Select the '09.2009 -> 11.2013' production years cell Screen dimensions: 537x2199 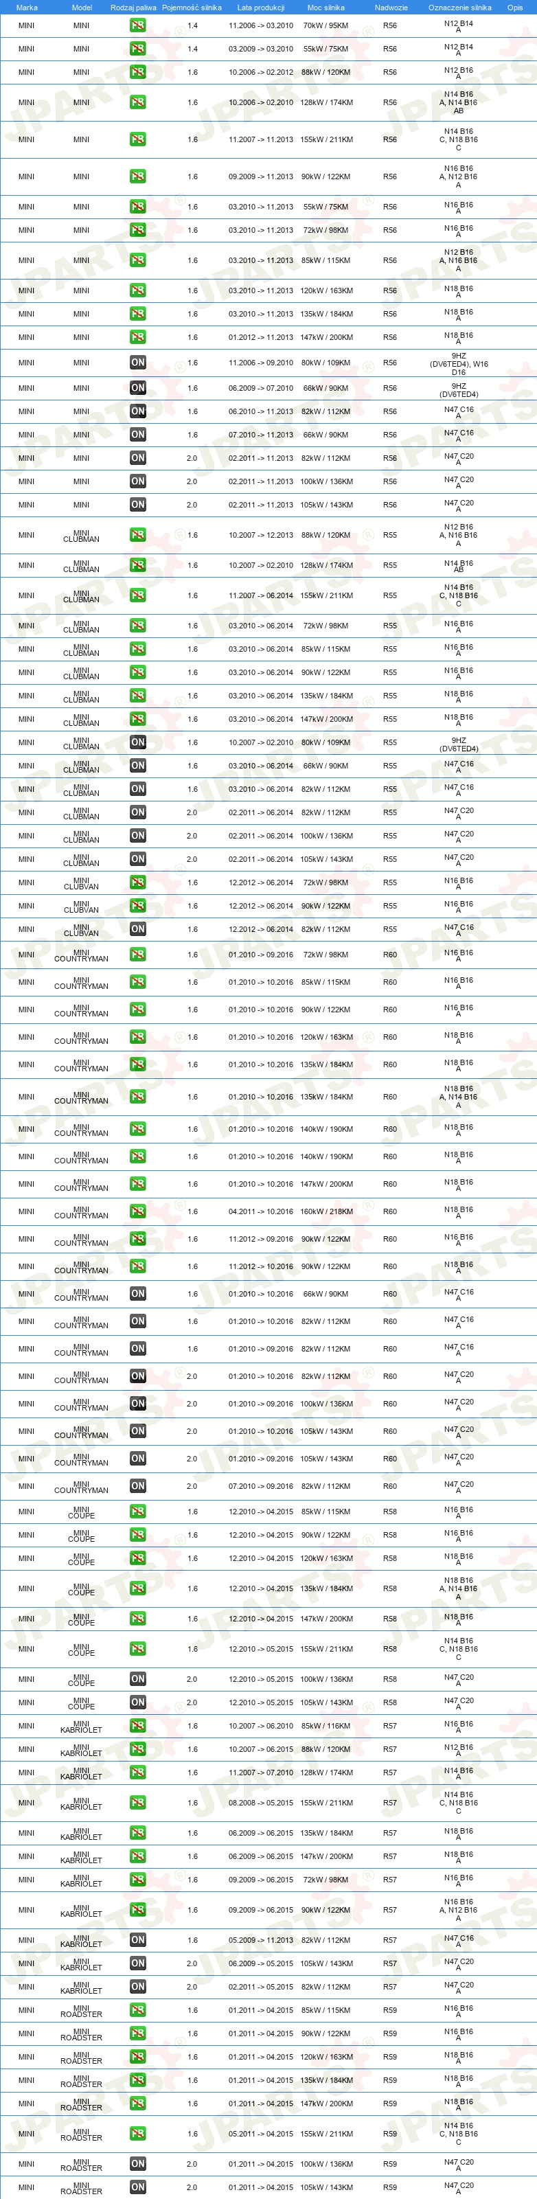260,176
